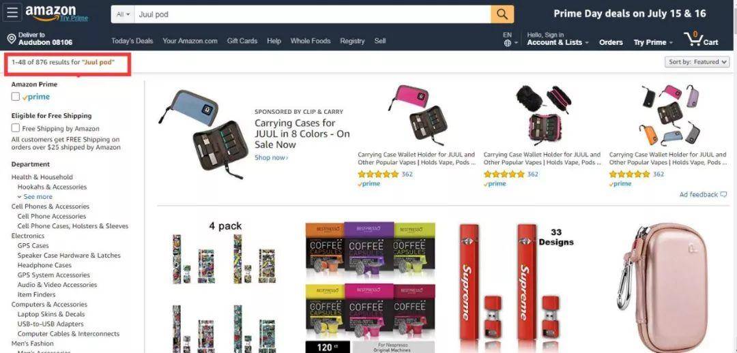Click the Ad feedback speech bubble
Viewport: 737px width, 353px height.
click(723, 194)
